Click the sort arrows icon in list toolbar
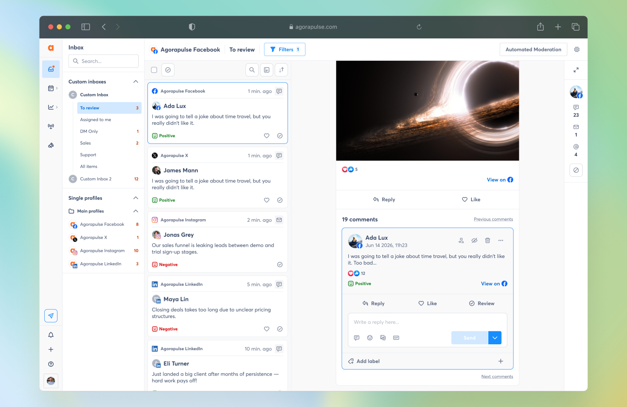 [x=281, y=70]
